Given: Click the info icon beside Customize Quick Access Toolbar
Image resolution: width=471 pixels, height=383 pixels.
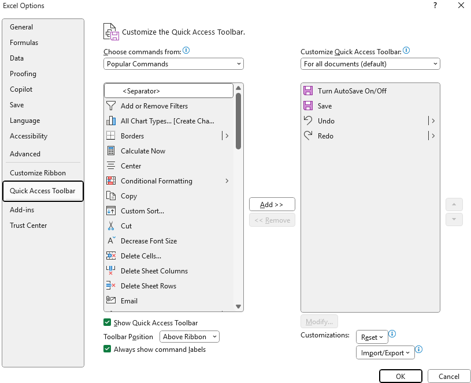Looking at the screenshot, I should pyautogui.click(x=406, y=50).
